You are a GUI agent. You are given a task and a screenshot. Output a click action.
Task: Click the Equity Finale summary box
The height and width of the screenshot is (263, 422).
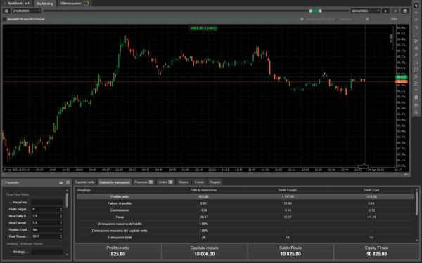click(376, 252)
